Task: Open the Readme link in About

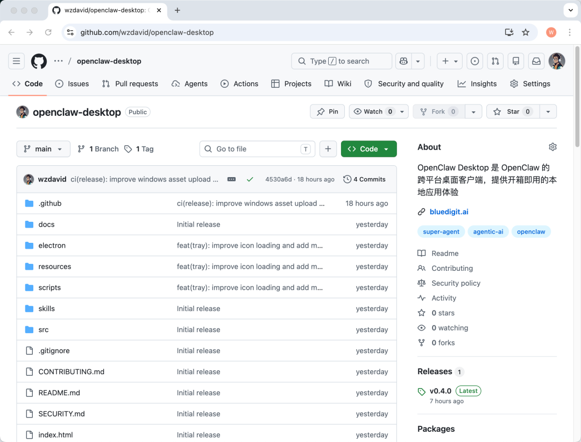Action: click(445, 254)
